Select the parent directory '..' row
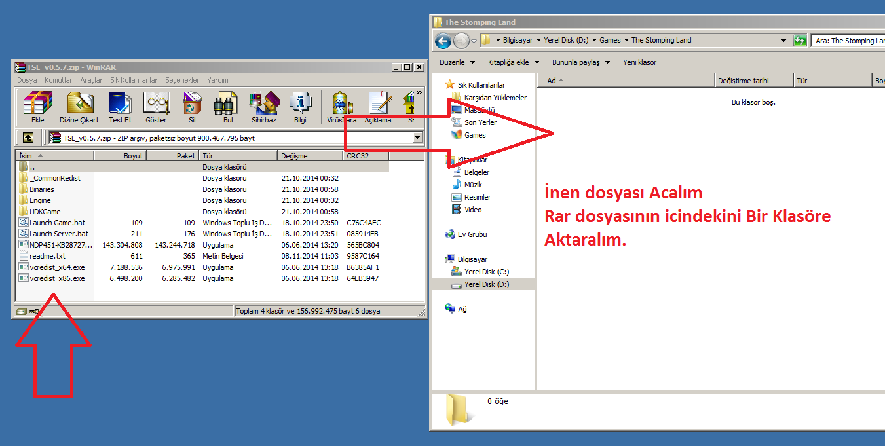This screenshot has height=446, width=885. tap(203, 167)
